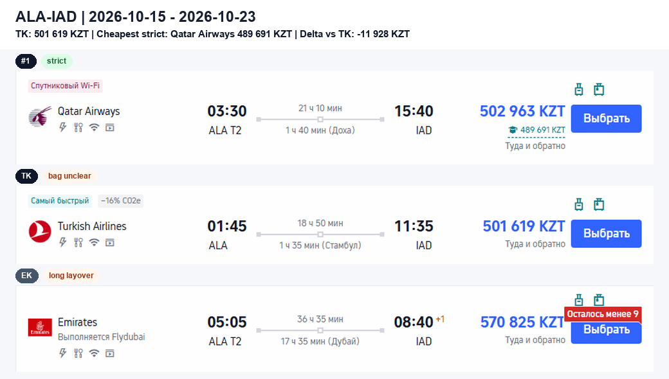The width and height of the screenshot is (669, 379).
Task: Click the Wi-Fi amenity icon under Turkish Airlines
Action: (x=94, y=243)
